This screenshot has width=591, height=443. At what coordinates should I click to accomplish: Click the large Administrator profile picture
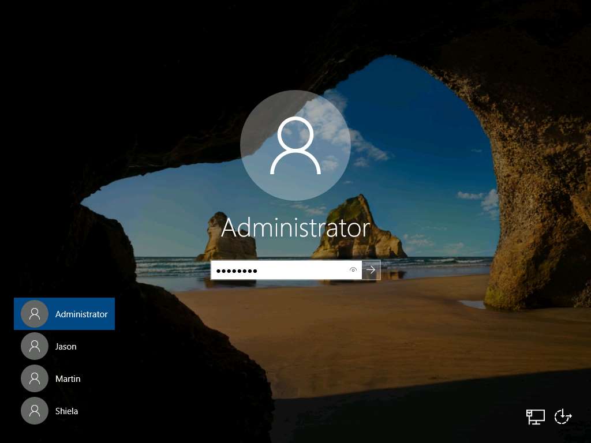pos(295,145)
